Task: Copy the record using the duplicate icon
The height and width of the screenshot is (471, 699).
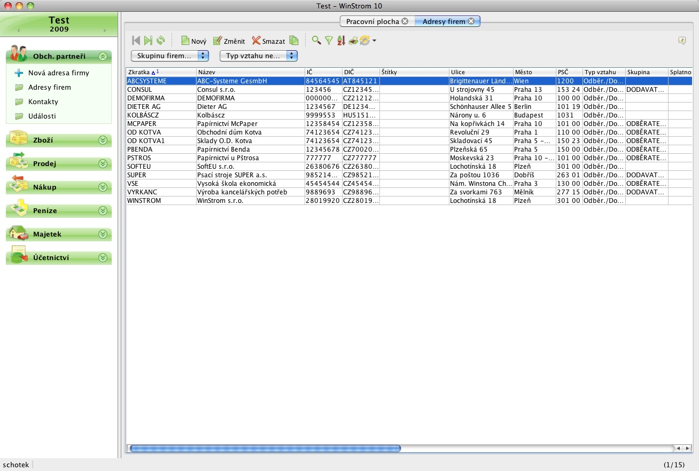Action: [x=294, y=41]
